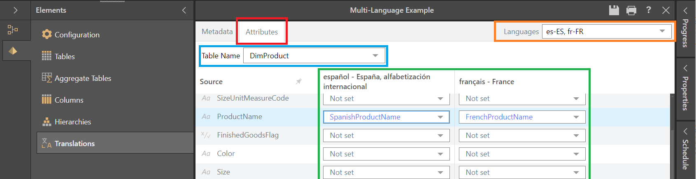
Task: Open the Hierarchies element
Action: [73, 122]
